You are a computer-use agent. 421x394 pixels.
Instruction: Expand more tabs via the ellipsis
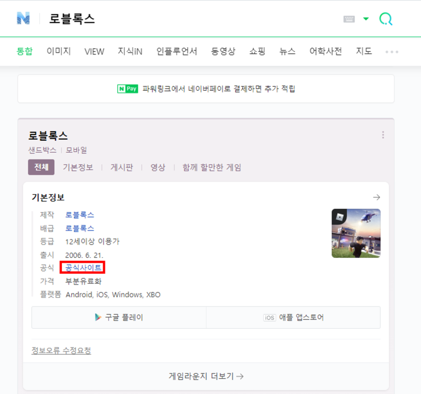tap(392, 52)
